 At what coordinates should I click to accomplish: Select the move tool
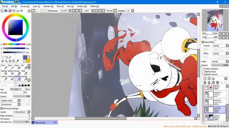click(3, 61)
